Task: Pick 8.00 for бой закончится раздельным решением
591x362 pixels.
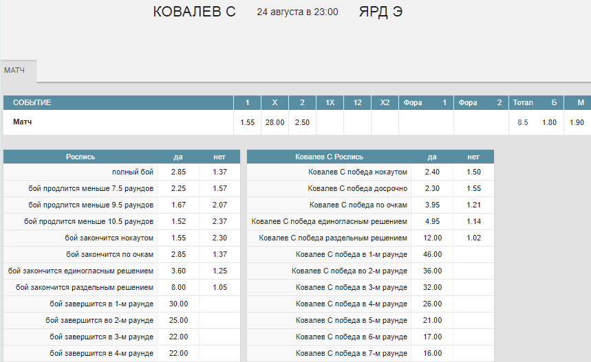Action: point(178,288)
